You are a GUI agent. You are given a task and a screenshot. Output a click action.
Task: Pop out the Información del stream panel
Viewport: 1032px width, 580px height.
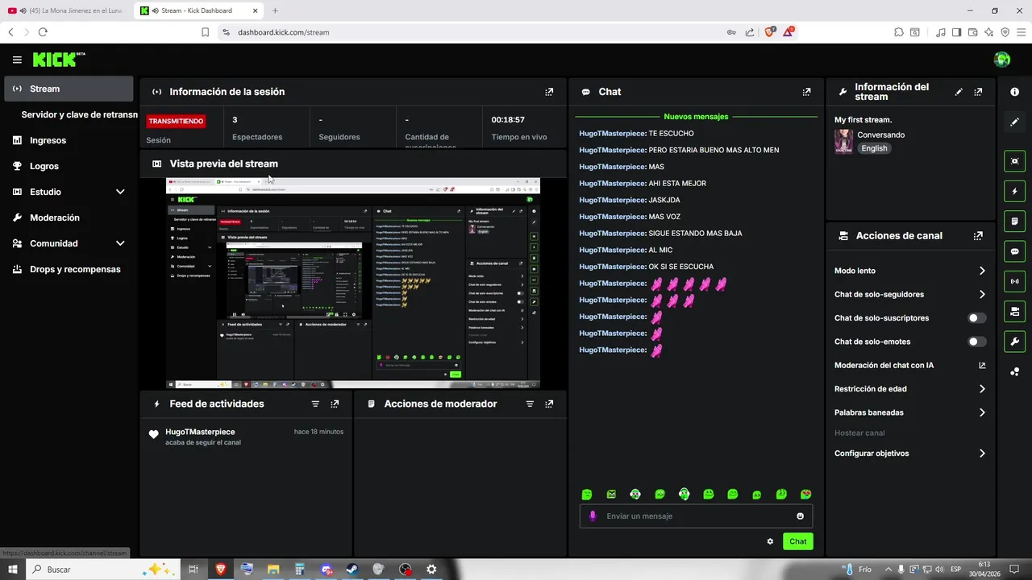978,92
